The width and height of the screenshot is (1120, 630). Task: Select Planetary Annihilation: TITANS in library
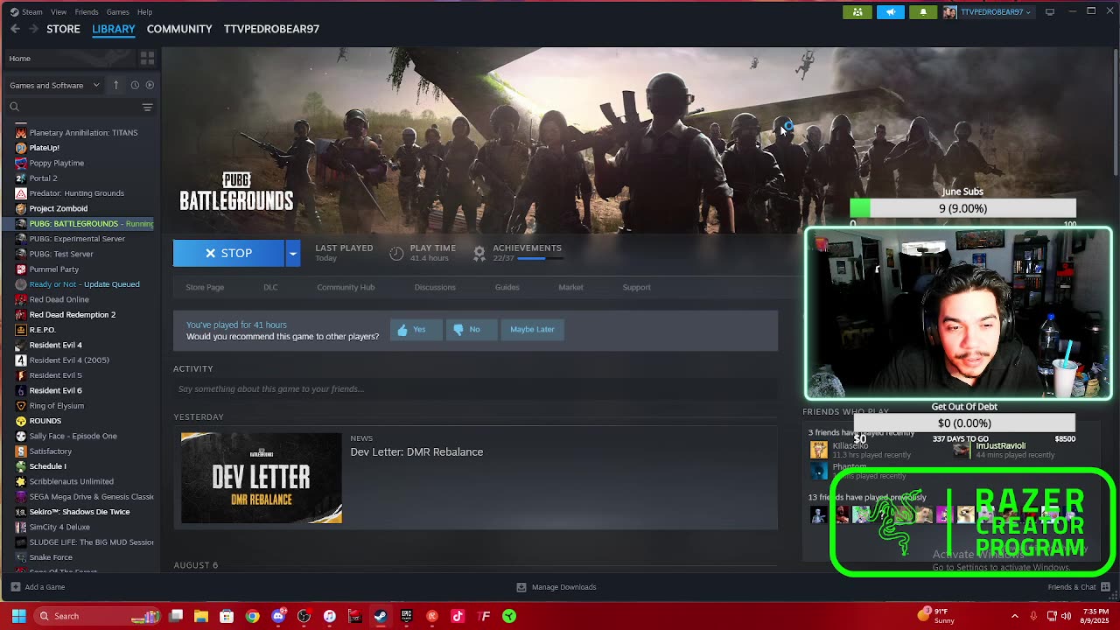83,133
